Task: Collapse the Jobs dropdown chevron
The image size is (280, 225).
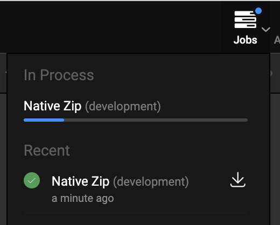Action: coord(266,30)
